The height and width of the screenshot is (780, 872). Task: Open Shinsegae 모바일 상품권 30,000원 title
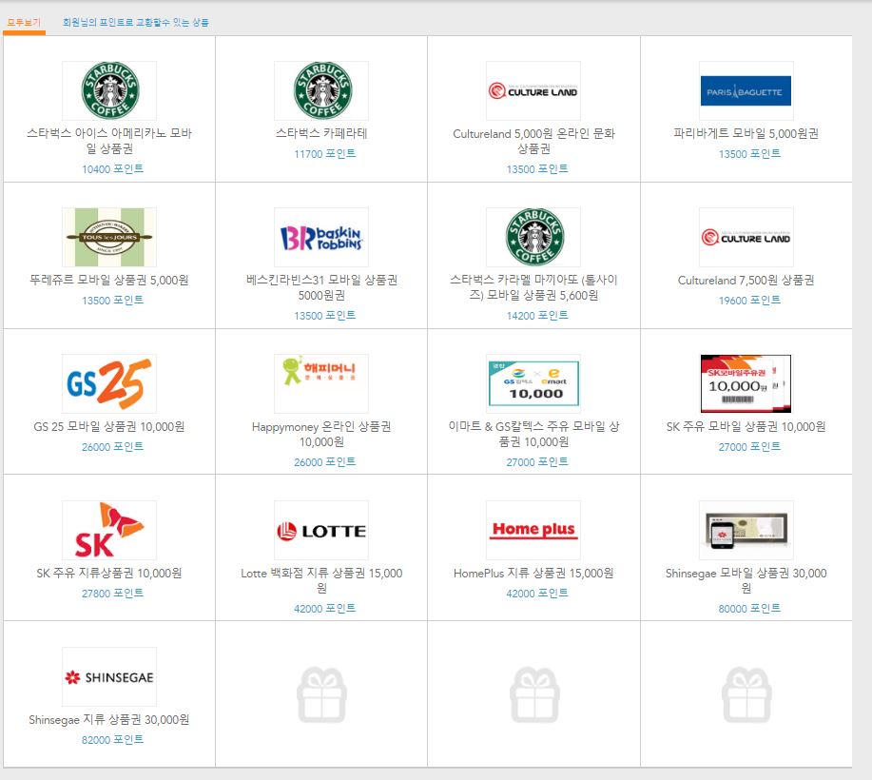coord(746,580)
